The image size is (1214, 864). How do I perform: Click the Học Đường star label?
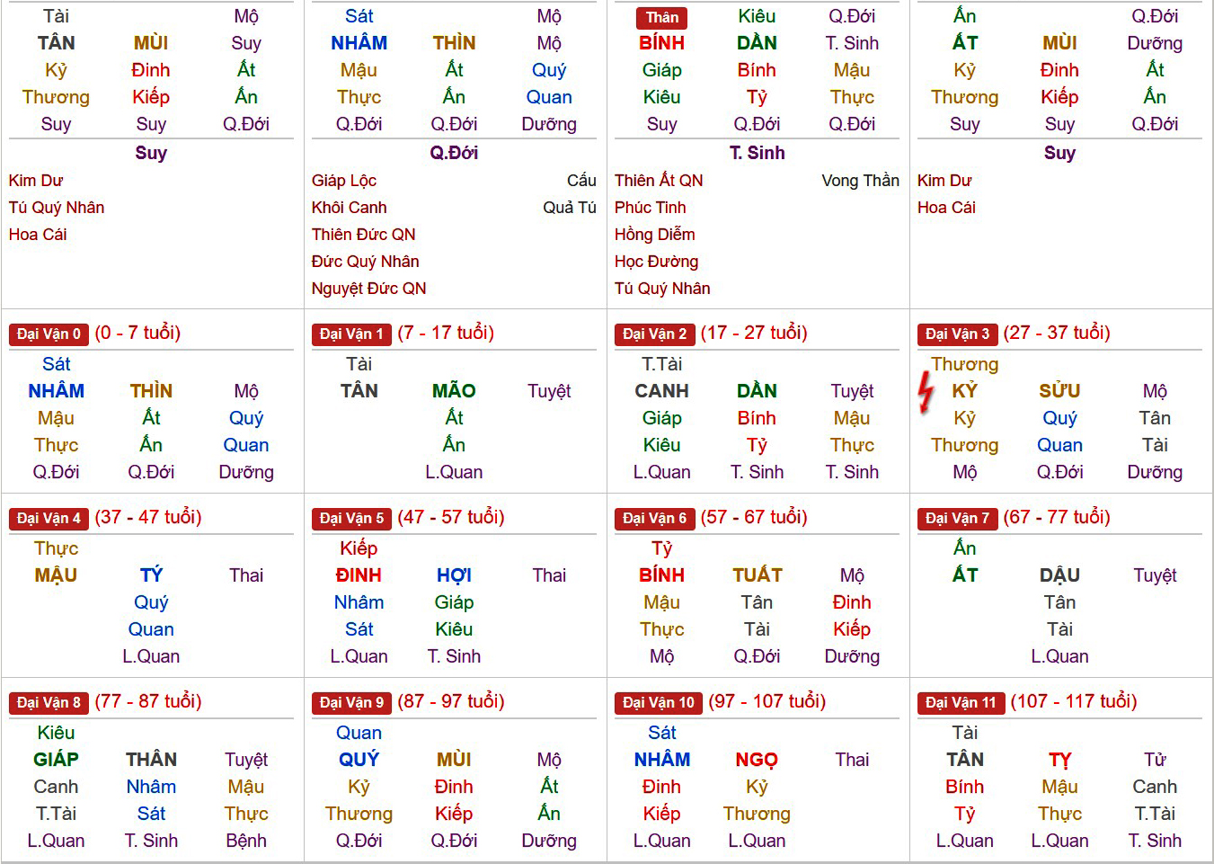[656, 262]
